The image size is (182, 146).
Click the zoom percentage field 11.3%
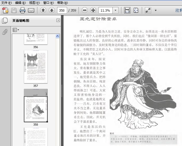(106, 10)
